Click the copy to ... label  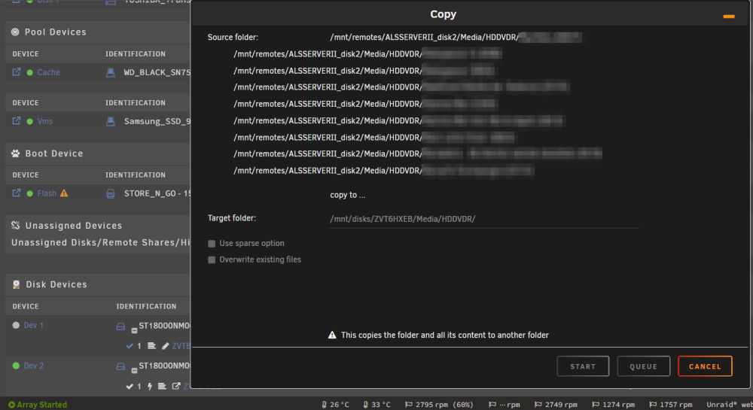click(x=348, y=195)
